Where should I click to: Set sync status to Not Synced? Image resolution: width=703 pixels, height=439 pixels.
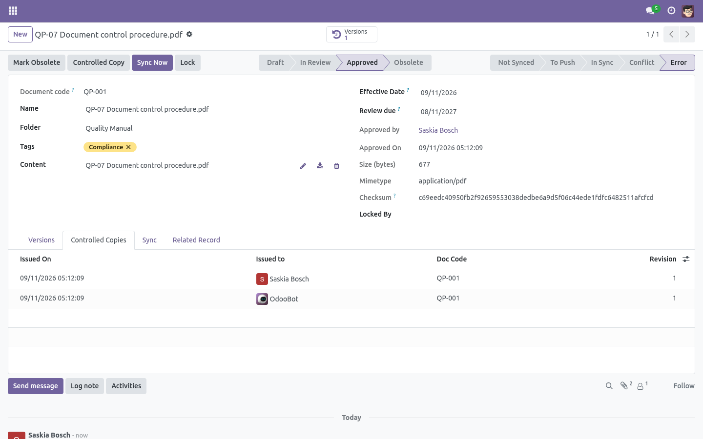516,62
